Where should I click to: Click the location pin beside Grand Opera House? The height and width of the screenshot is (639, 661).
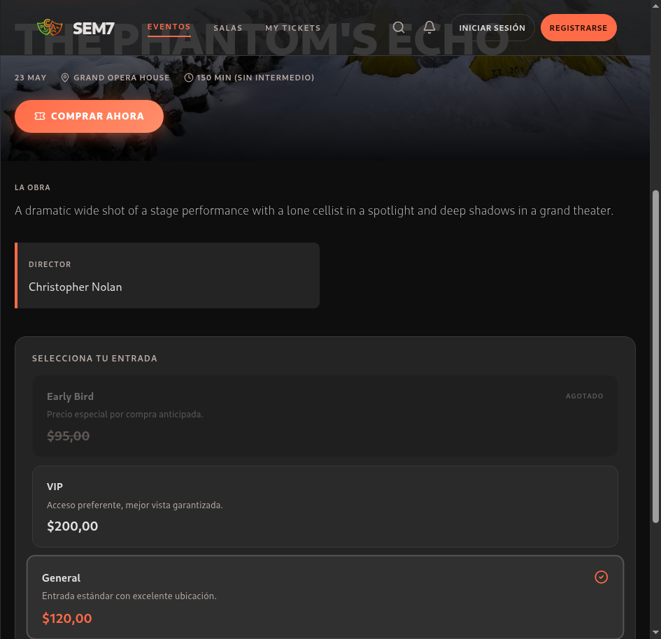pos(65,78)
